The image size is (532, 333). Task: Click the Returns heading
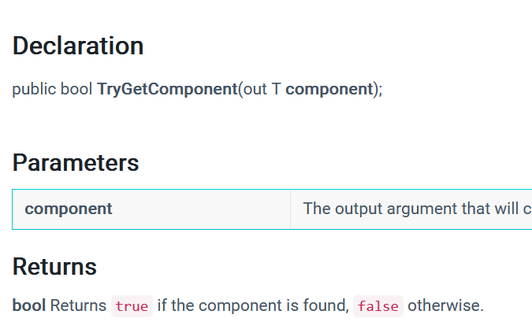tap(54, 267)
